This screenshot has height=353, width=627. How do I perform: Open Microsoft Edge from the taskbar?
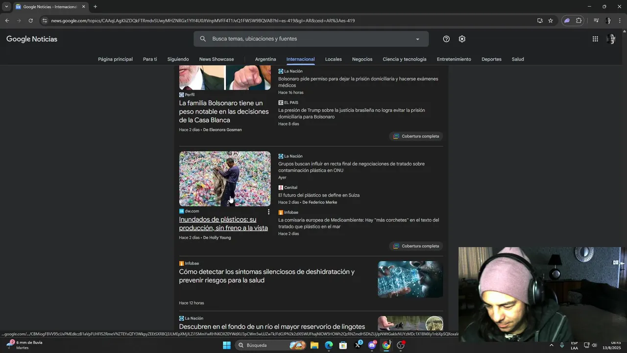329,345
